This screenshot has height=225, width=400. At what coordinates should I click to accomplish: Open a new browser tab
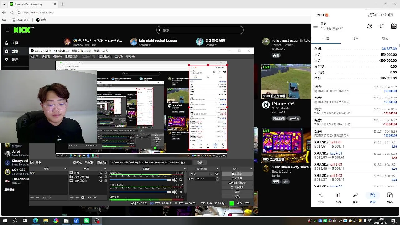62,4
